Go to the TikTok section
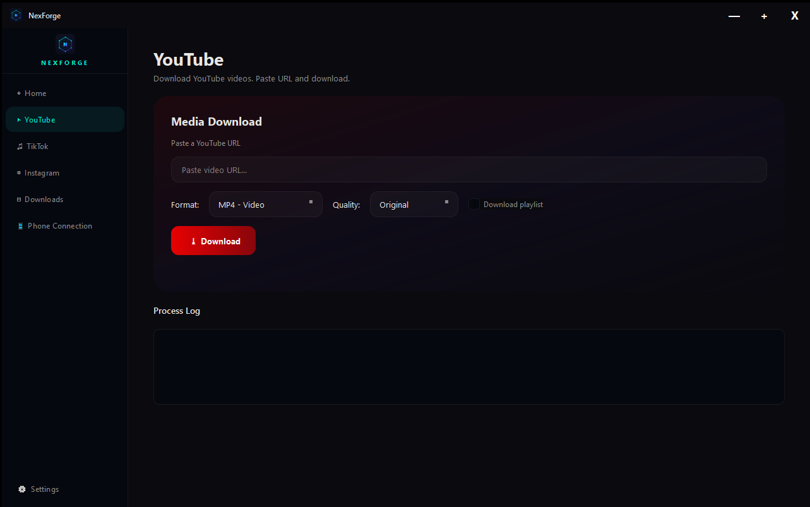810x507 pixels. click(65, 146)
